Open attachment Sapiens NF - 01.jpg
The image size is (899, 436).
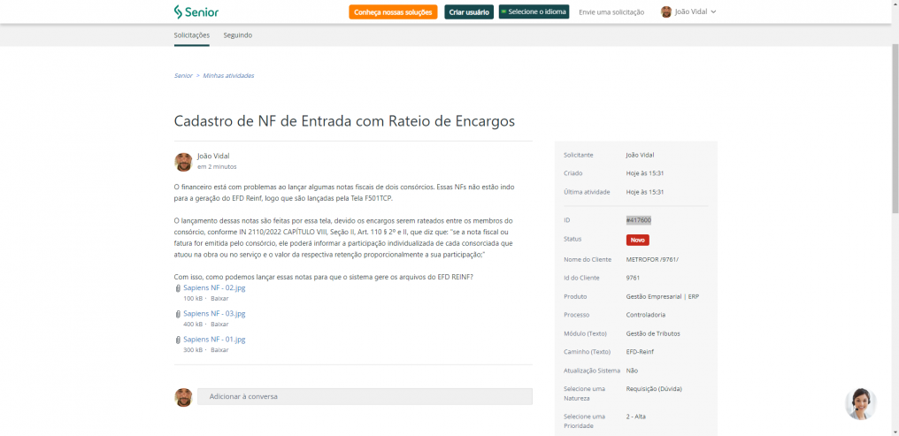214,340
